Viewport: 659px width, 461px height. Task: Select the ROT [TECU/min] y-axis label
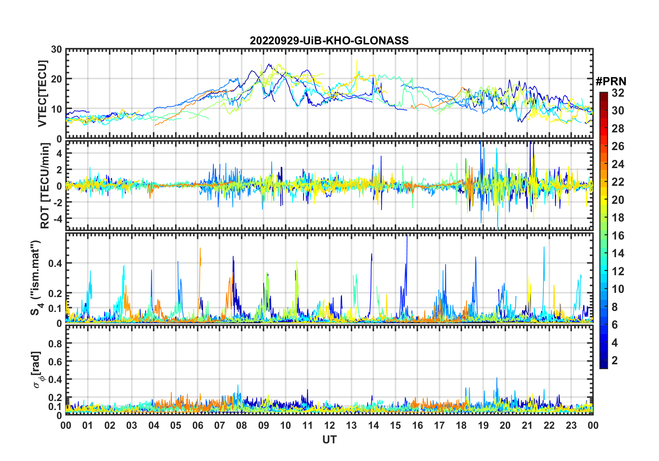[45, 186]
